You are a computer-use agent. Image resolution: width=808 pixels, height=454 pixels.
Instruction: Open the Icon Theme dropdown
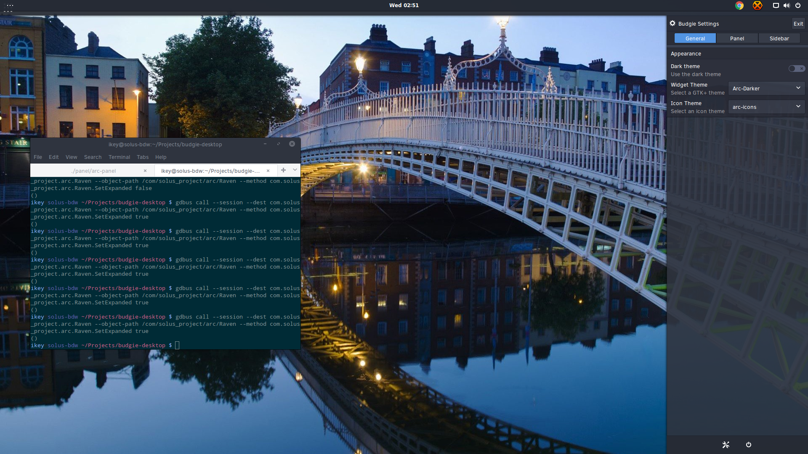(x=766, y=107)
